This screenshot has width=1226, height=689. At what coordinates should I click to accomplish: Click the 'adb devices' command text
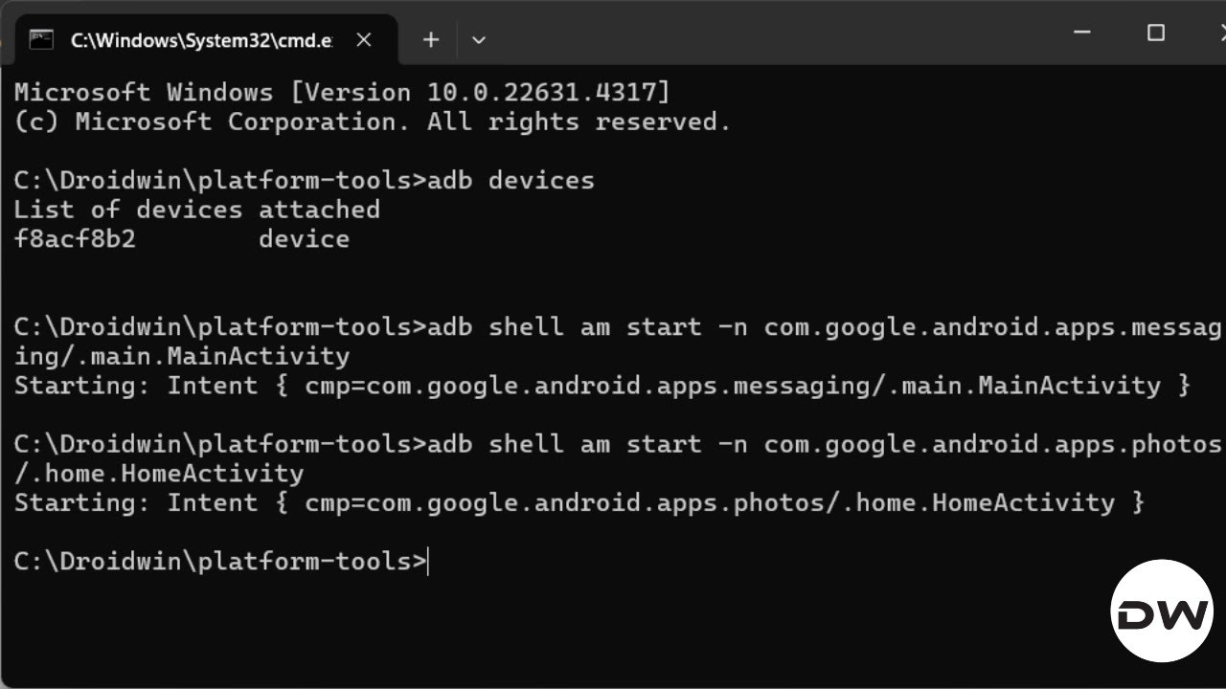pyautogui.click(x=511, y=181)
